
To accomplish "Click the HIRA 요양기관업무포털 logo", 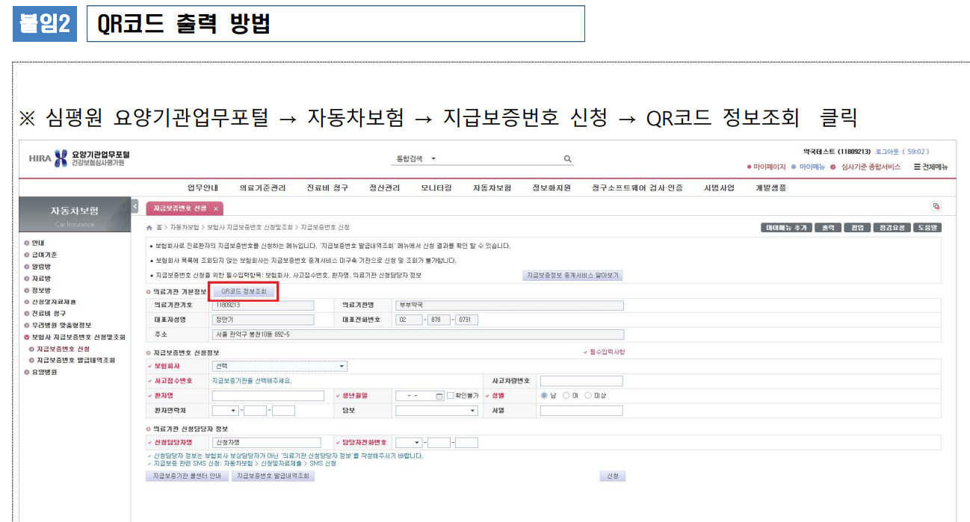I will (78, 158).
